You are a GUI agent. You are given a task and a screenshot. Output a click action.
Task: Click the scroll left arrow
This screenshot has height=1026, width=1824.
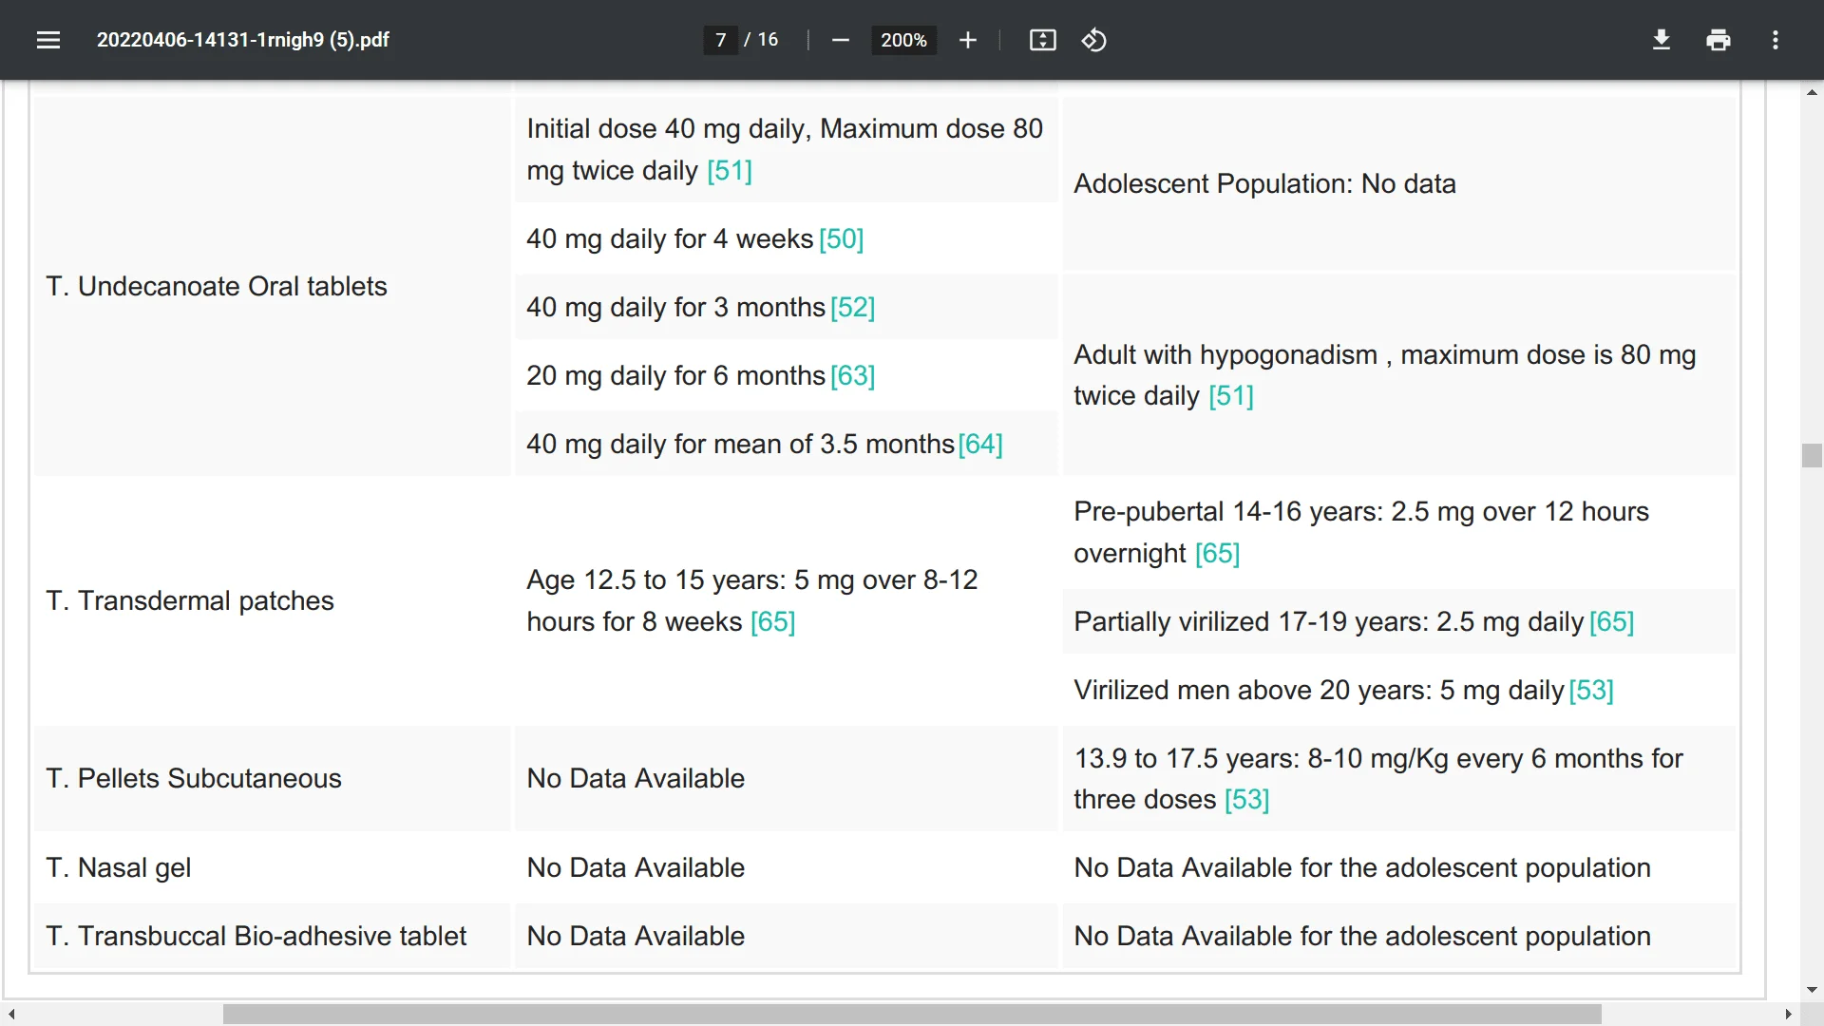coord(11,1014)
